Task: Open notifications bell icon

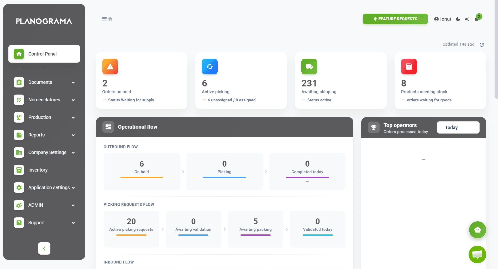Action: point(476,19)
